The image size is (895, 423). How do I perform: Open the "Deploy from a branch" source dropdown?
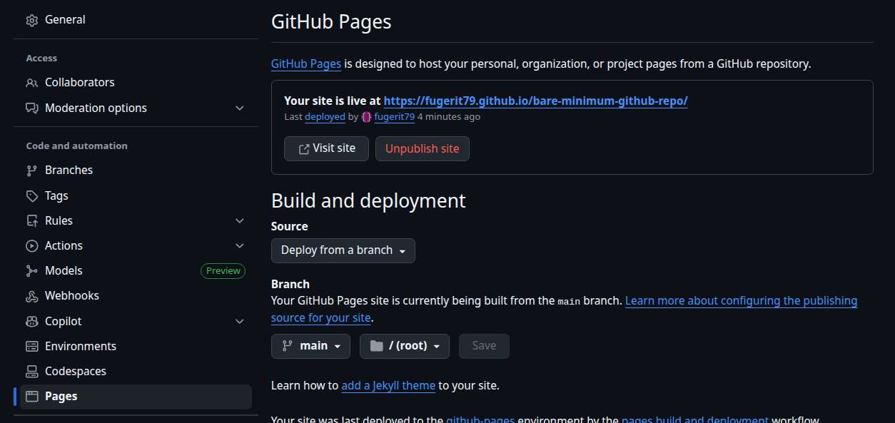coord(343,250)
